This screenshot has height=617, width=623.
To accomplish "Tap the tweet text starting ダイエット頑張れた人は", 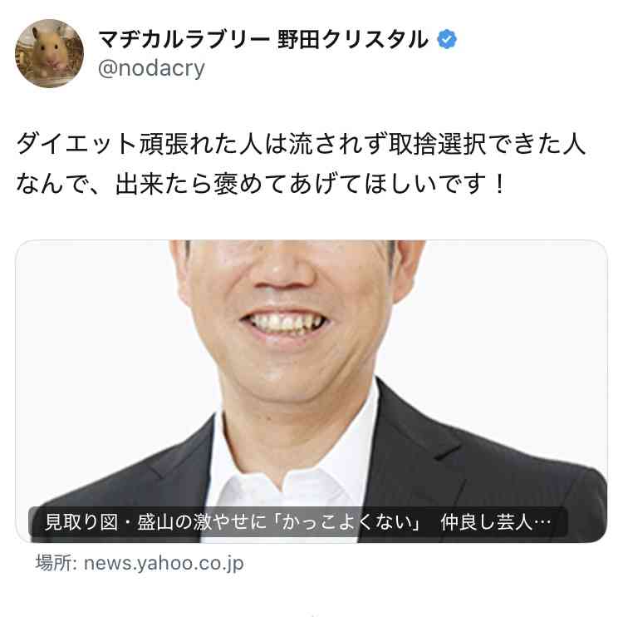I will coord(301,144).
